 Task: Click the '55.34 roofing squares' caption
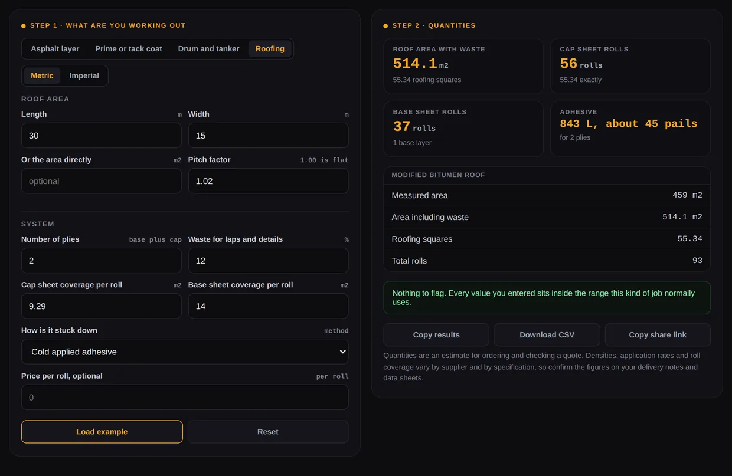point(427,80)
